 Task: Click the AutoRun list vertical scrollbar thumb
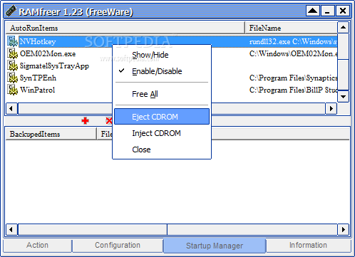coord(343,46)
